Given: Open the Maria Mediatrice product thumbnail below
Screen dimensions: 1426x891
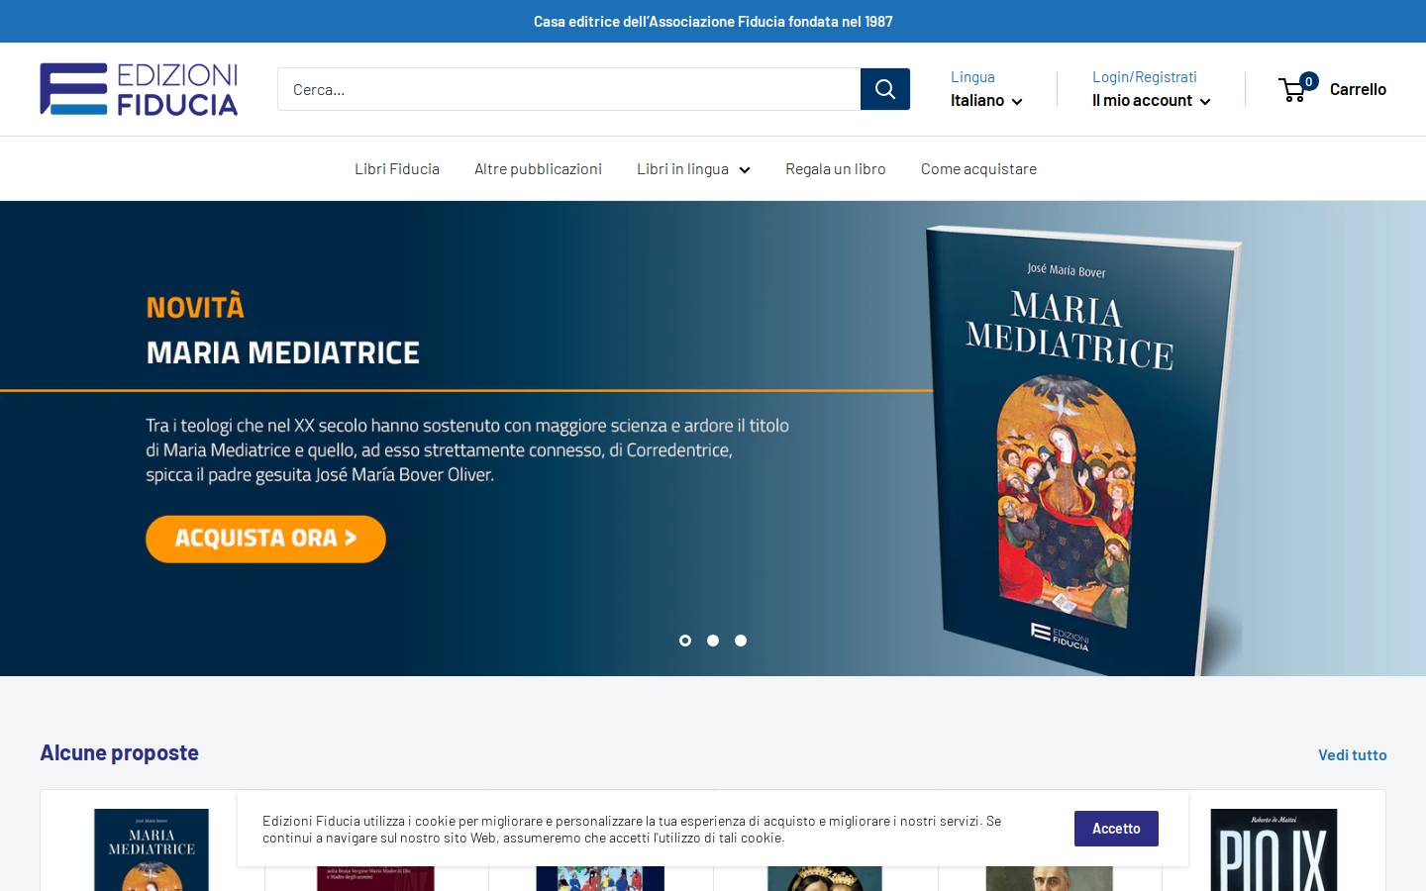Looking at the screenshot, I should pyautogui.click(x=152, y=849).
